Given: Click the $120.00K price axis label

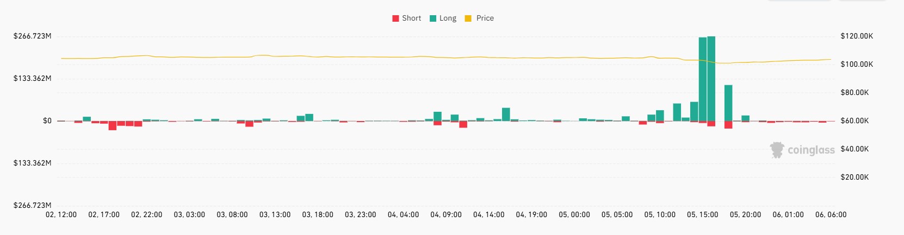Looking at the screenshot, I should [857, 36].
